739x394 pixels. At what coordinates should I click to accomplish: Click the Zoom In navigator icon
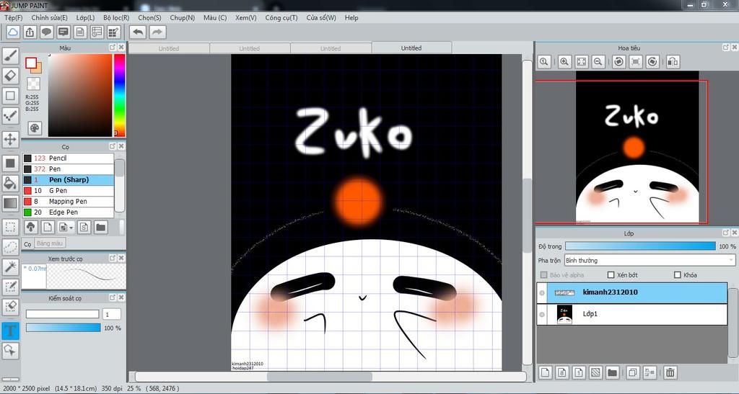[564, 62]
